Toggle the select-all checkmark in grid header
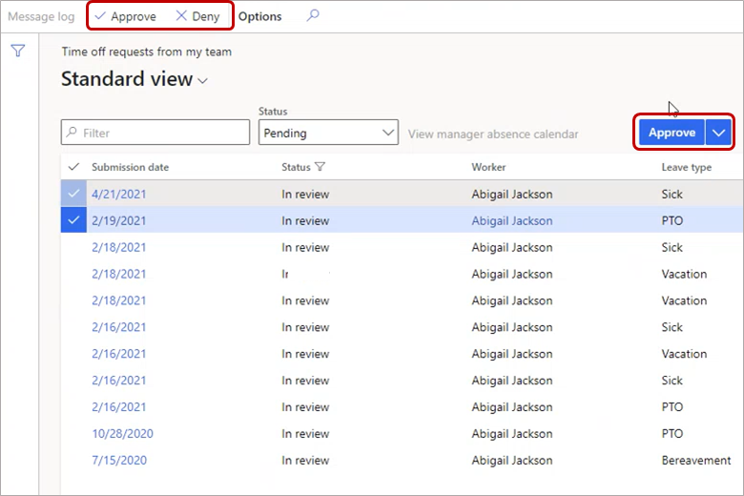The width and height of the screenshot is (744, 496). (74, 167)
